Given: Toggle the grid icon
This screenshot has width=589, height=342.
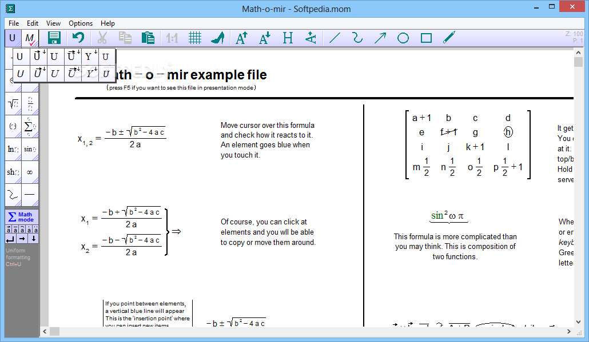Looking at the screenshot, I should tap(195, 38).
